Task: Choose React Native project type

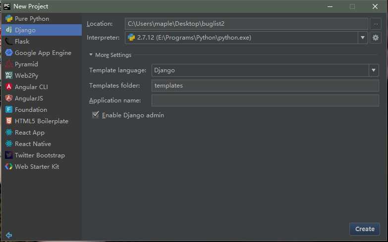Action: [42, 144]
